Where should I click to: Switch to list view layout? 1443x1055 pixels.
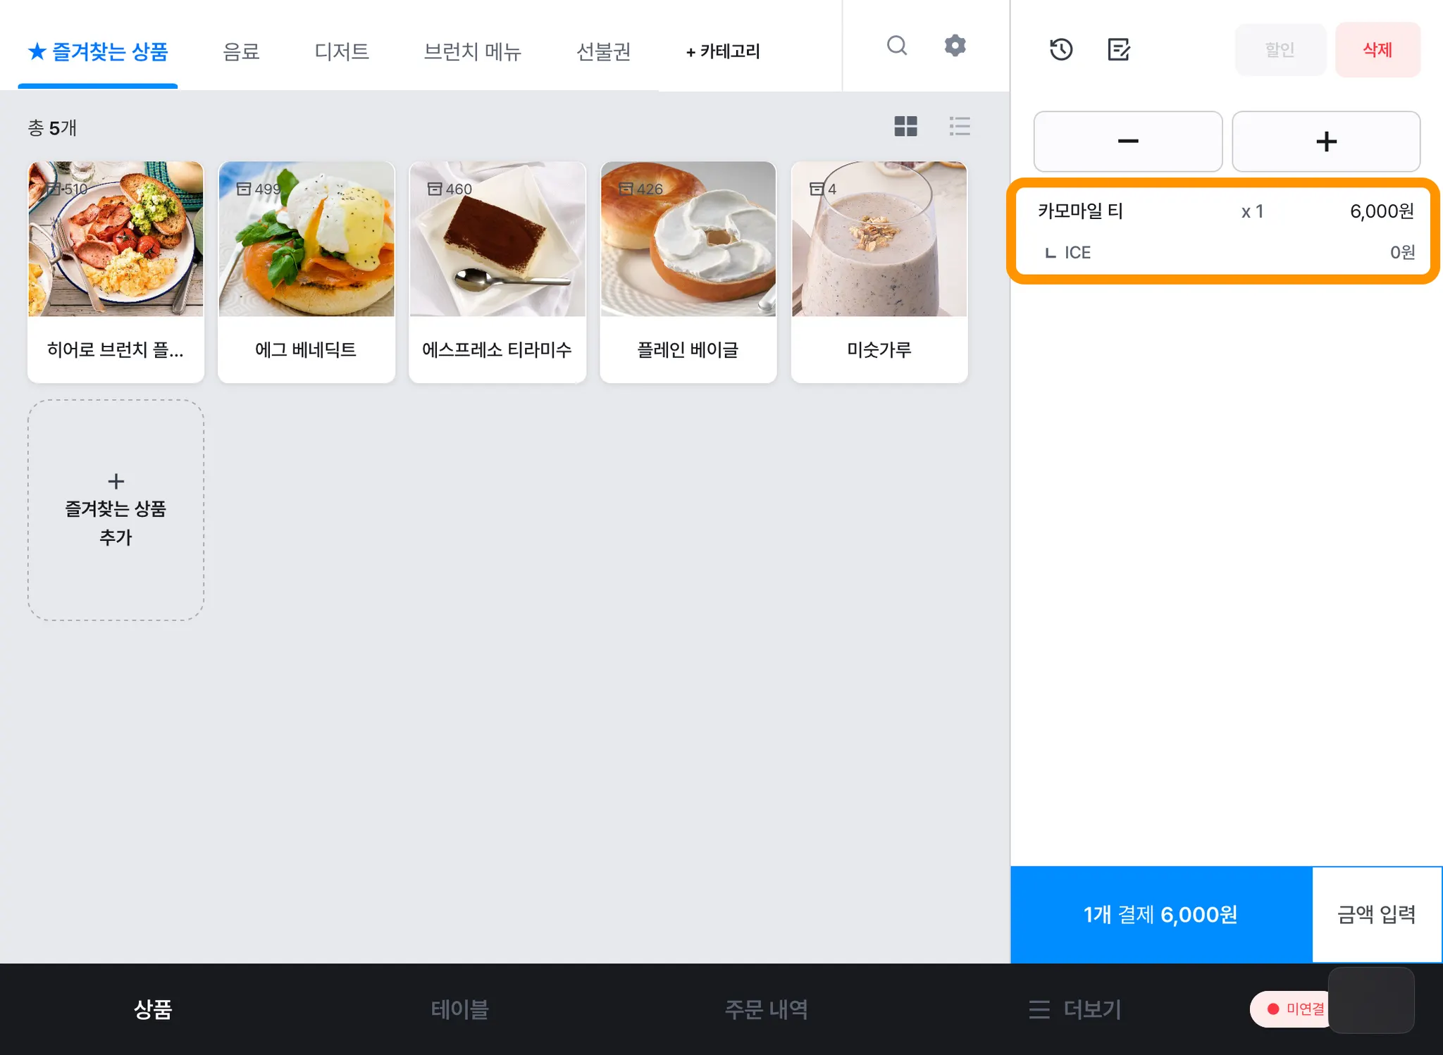pyautogui.click(x=959, y=126)
